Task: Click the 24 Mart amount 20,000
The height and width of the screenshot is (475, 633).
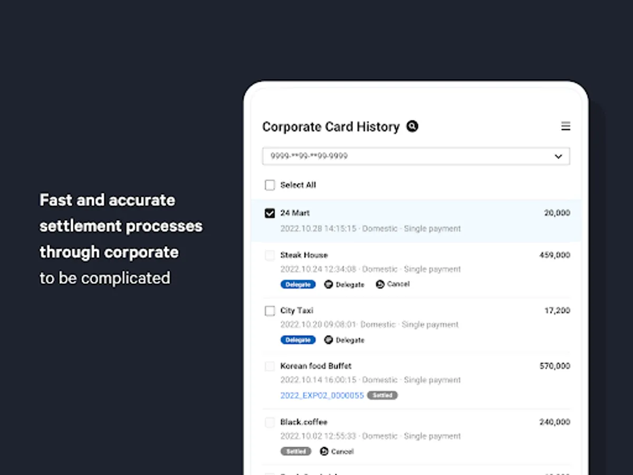Action: (557, 213)
